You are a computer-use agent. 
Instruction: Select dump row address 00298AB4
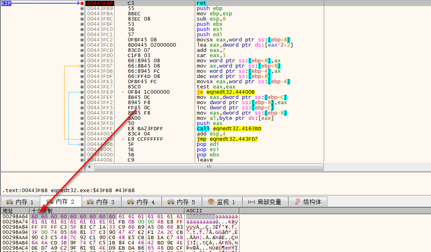pos(15,242)
